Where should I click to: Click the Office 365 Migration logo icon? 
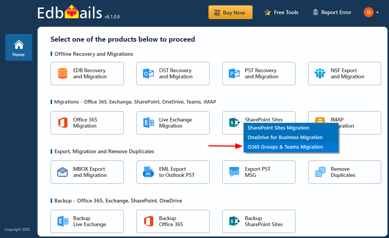click(63, 123)
